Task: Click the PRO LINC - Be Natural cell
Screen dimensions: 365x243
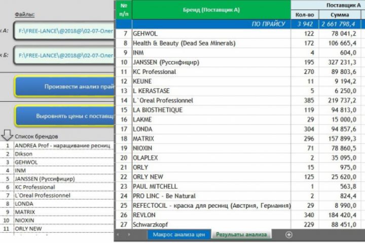Action: [x=211, y=196]
